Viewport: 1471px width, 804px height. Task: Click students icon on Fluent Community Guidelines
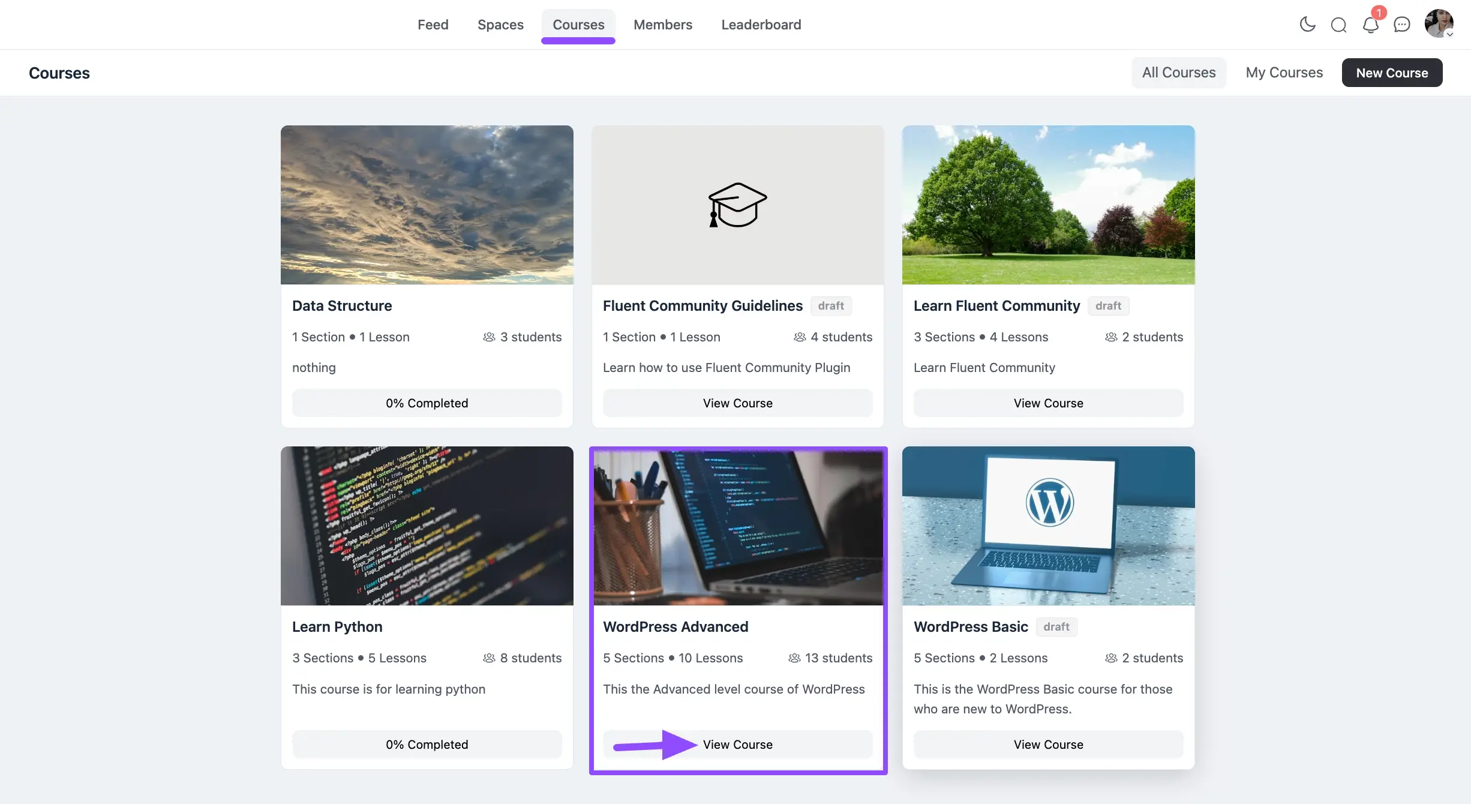click(x=800, y=337)
